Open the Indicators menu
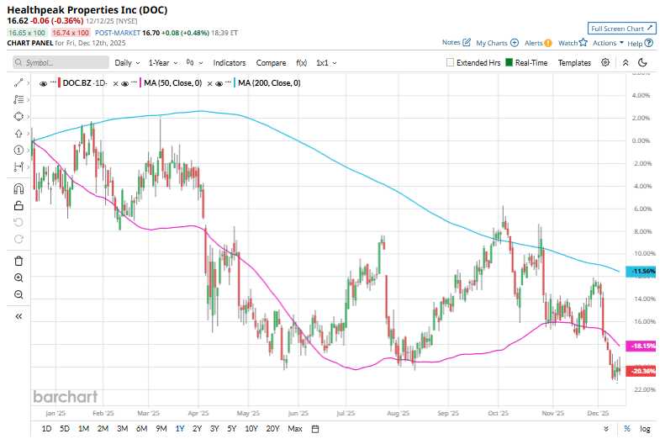This screenshot has height=439, width=660. coord(229,62)
